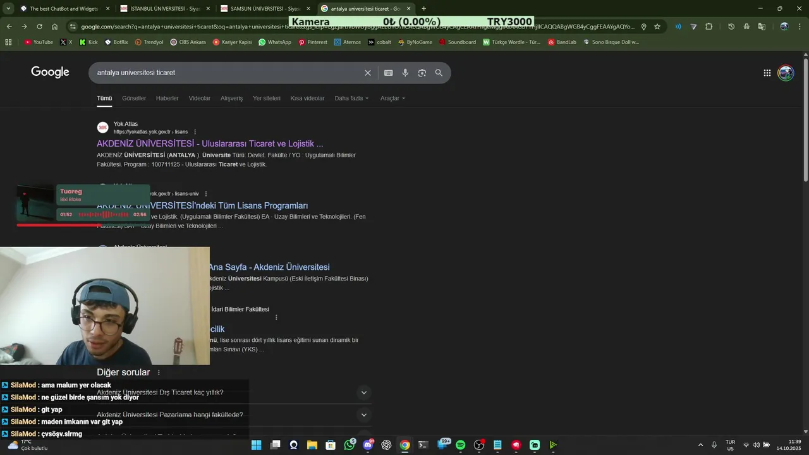Clear the Google search box text

point(368,73)
